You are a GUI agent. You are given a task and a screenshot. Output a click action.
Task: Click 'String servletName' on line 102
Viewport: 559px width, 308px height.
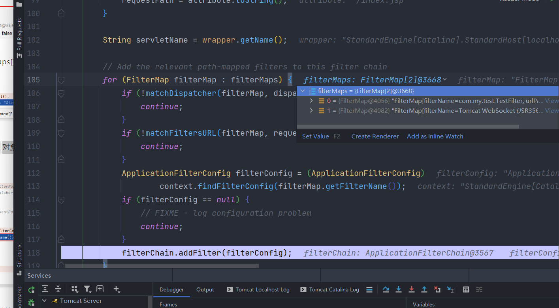coord(145,40)
